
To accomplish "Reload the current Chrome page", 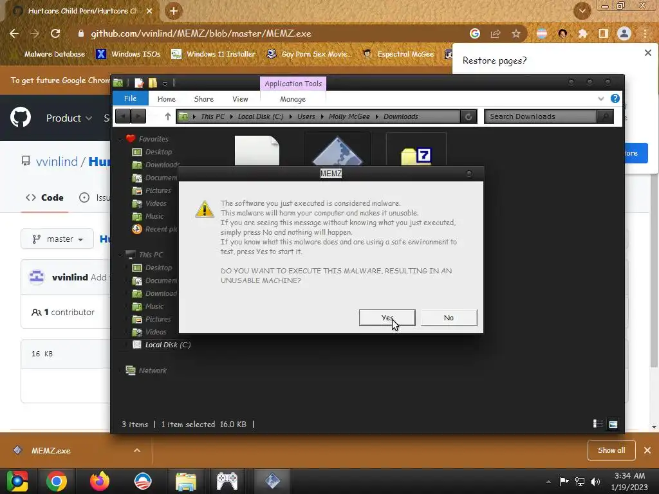I will (55, 33).
